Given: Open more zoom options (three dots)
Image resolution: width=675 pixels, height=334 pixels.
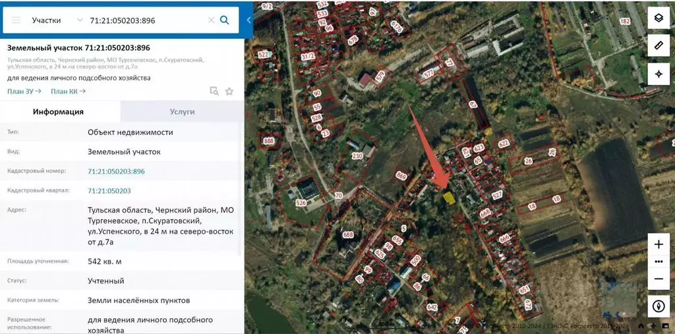Looking at the screenshot, I should click(658, 262).
